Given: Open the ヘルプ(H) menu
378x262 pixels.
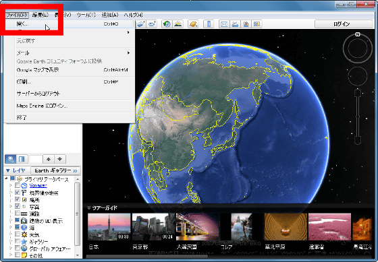Looking at the screenshot, I should (x=134, y=15).
